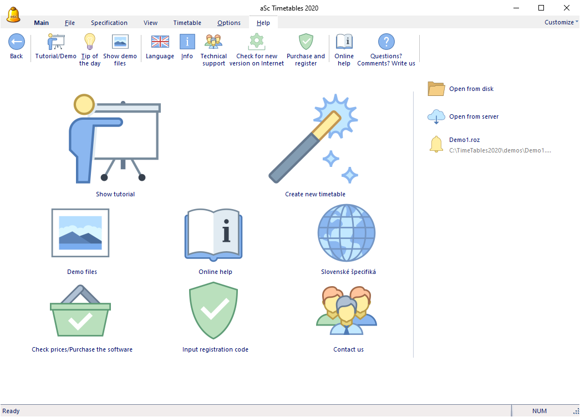Click the Demo1.roz file path text

tap(500, 151)
